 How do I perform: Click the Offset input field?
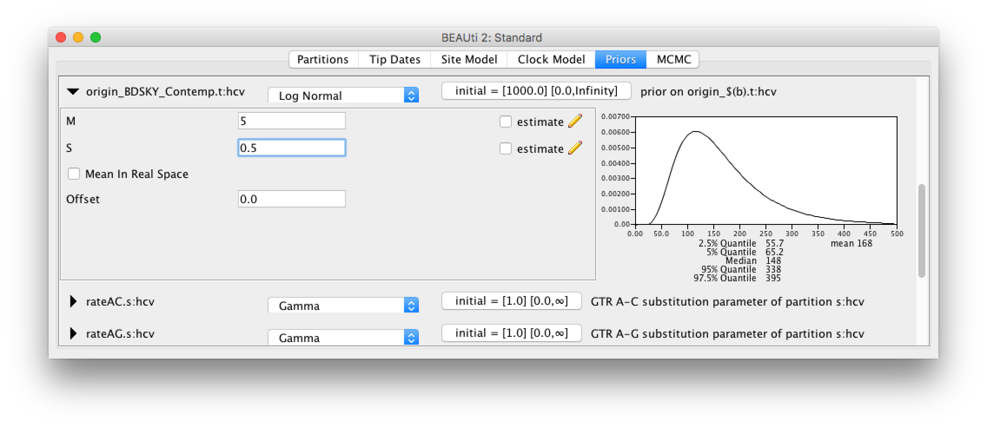click(292, 199)
